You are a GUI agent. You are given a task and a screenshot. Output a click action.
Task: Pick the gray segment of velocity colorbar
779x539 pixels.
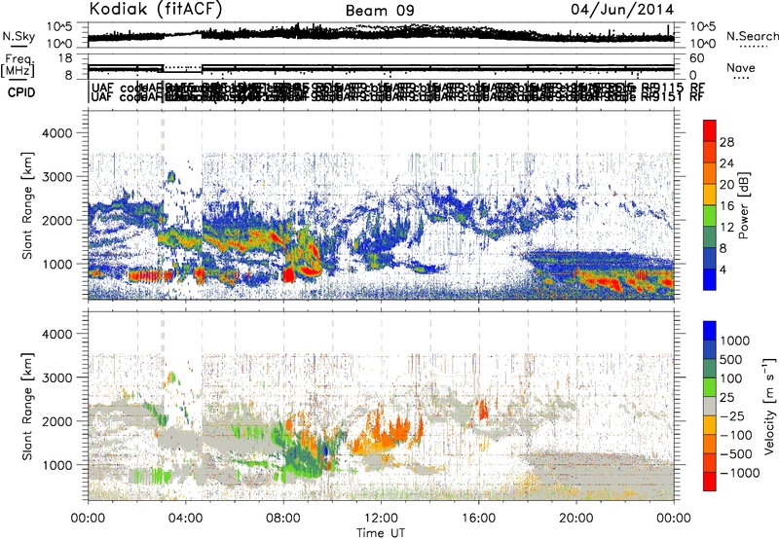[710, 407]
